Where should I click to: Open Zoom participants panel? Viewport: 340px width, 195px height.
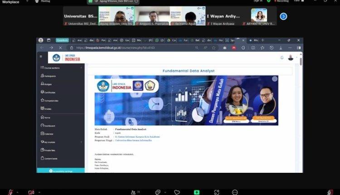coord(135,192)
